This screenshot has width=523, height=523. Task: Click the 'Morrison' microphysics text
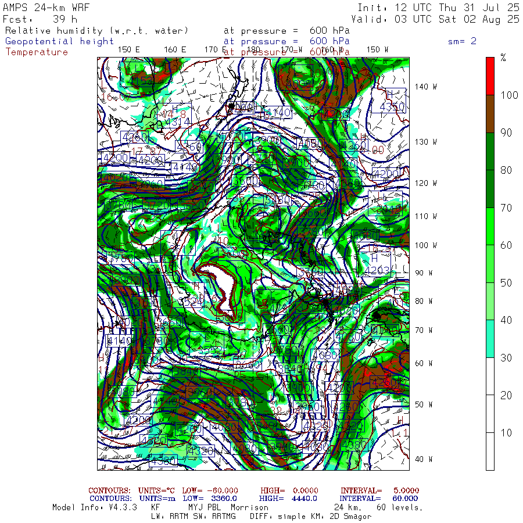[x=249, y=507]
